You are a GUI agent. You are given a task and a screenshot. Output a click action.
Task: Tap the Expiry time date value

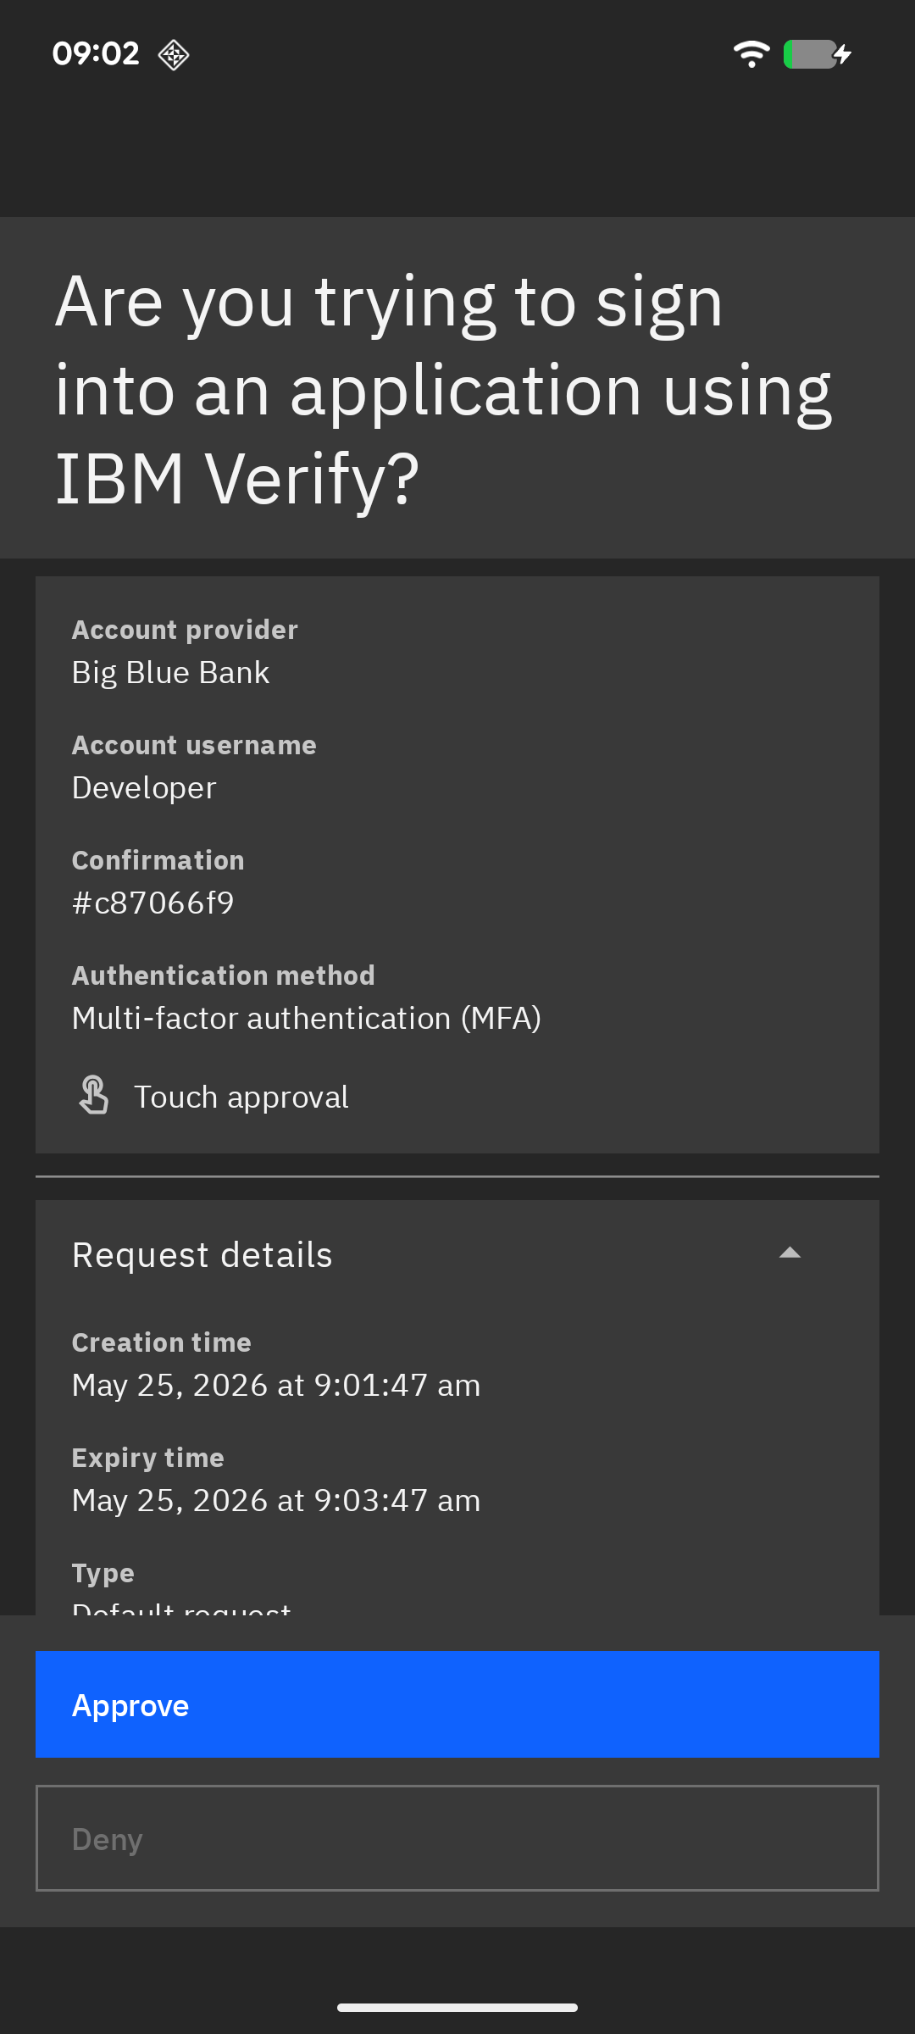[x=276, y=1501]
